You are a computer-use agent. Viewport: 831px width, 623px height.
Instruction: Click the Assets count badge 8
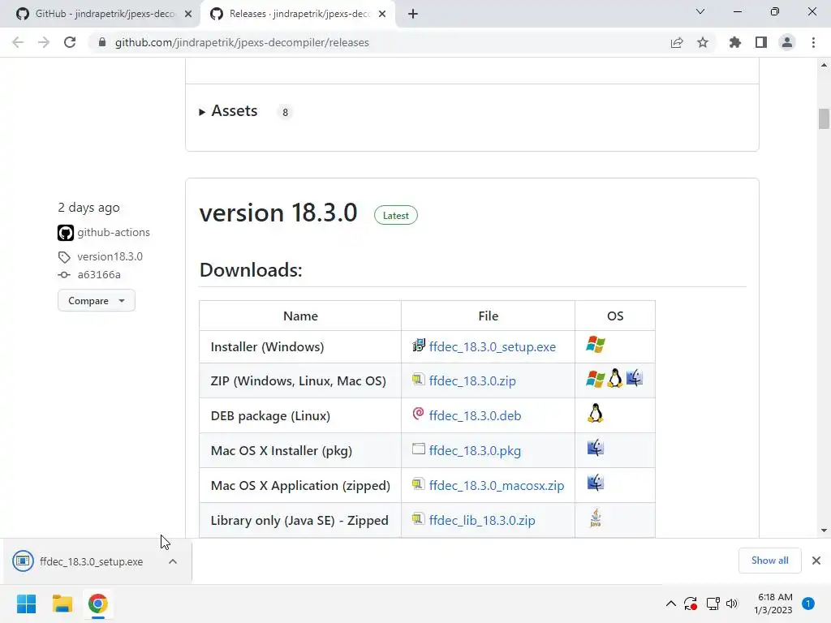[285, 112]
